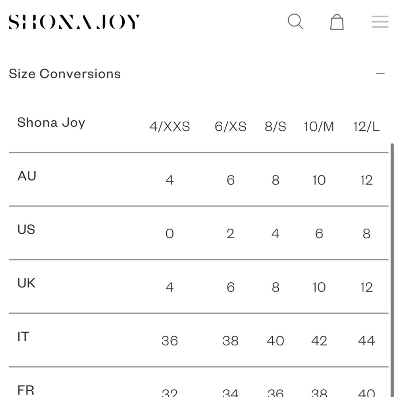Click IT size 44 cell

click(x=366, y=341)
